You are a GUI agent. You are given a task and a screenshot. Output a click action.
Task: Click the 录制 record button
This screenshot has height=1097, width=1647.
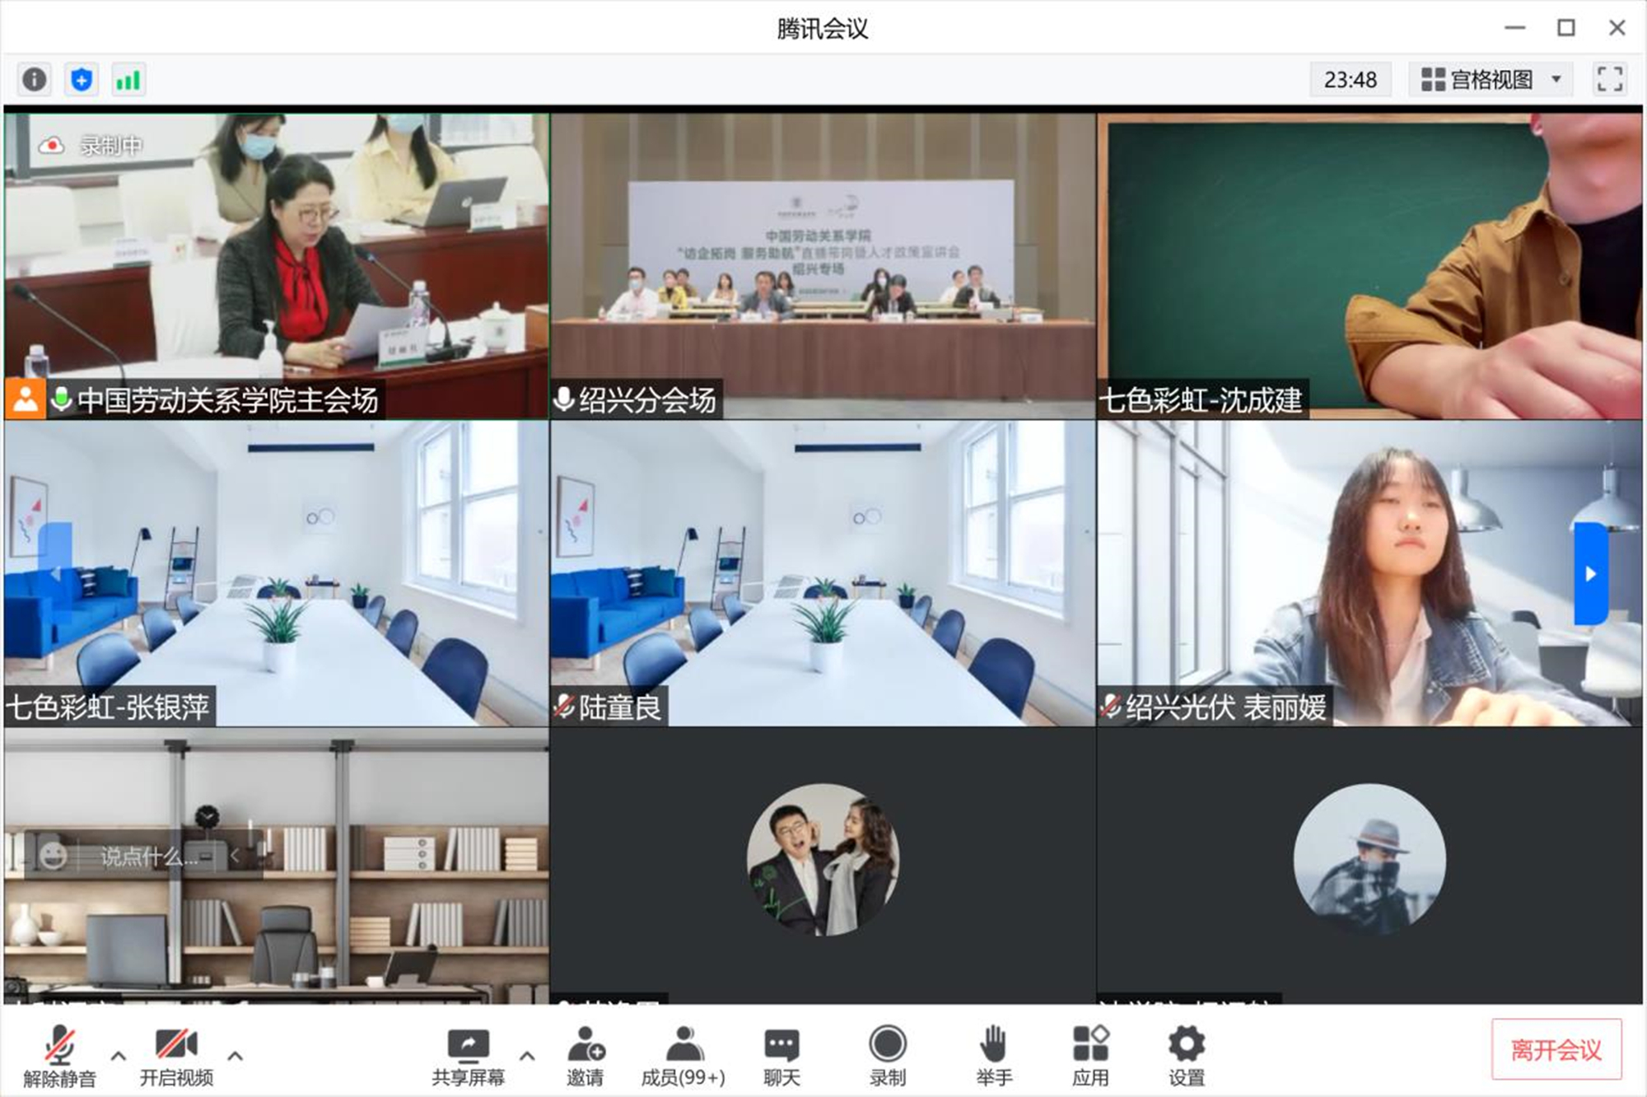[x=887, y=1056]
